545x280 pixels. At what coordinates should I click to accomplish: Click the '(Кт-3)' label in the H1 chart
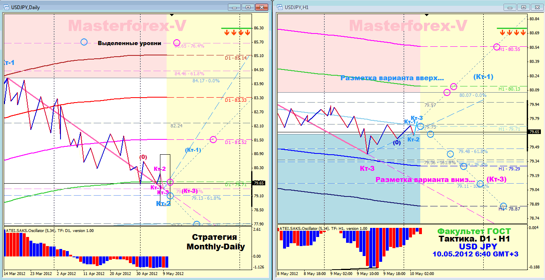(x=496, y=179)
